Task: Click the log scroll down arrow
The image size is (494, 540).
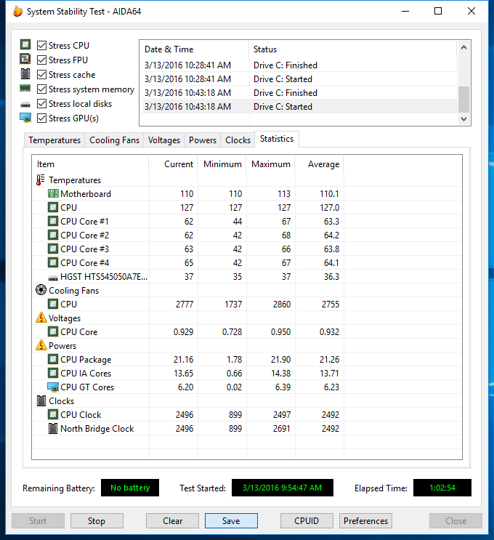Action: pos(463,118)
